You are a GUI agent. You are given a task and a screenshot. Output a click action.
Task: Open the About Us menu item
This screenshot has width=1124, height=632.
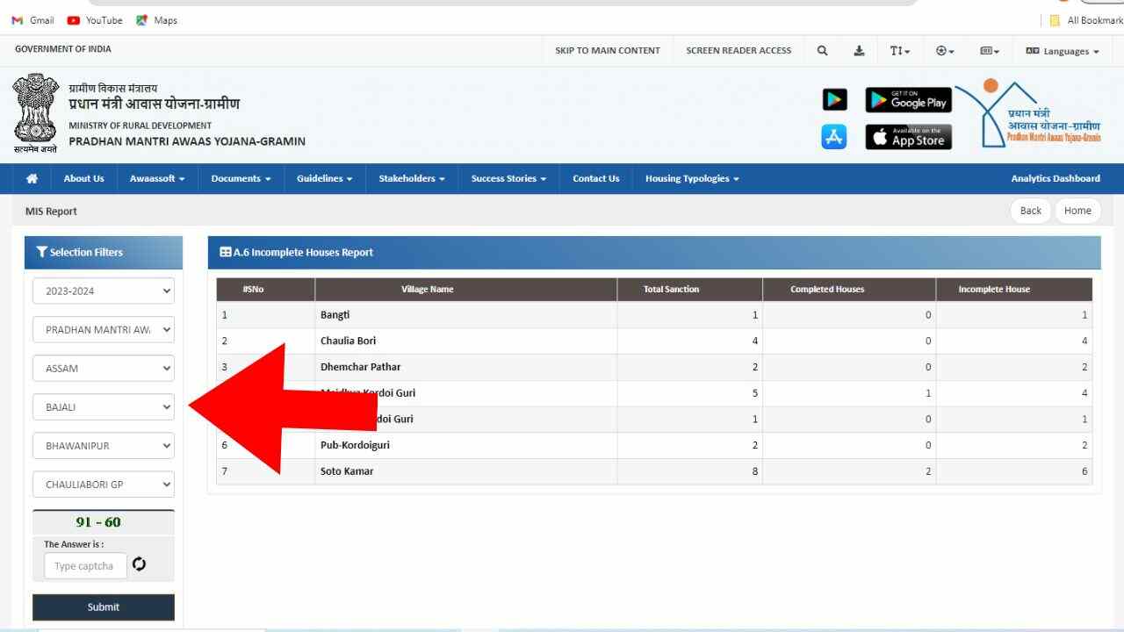(83, 178)
